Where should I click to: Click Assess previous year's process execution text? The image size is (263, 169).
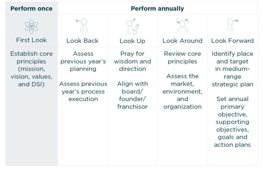[83, 92]
